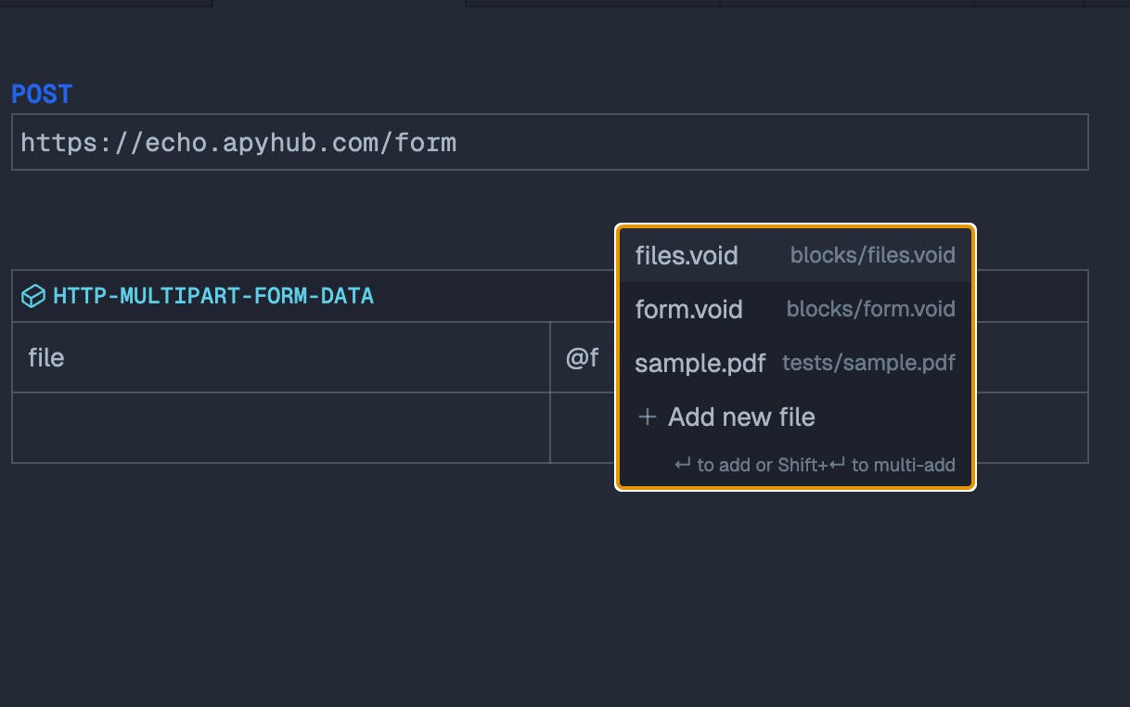Click the blocks/form.void path text

pyautogui.click(x=870, y=309)
